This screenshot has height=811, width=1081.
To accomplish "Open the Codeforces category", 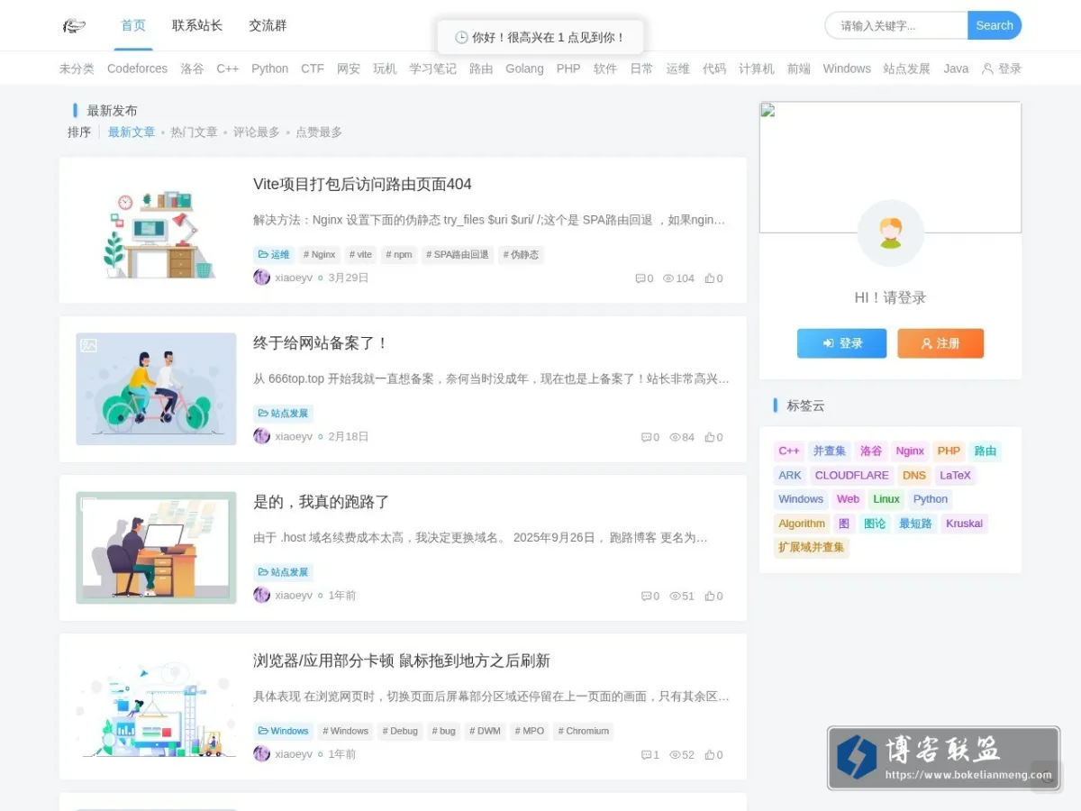I will pos(137,68).
